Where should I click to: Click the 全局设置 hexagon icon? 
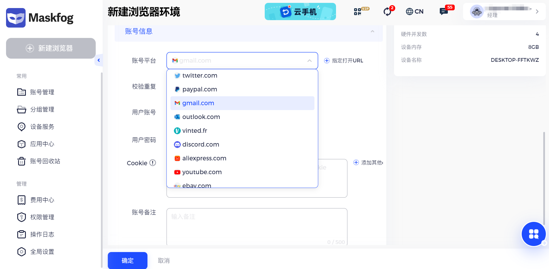point(22,252)
